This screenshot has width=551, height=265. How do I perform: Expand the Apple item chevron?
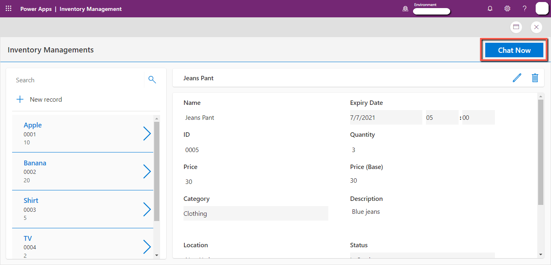point(147,134)
